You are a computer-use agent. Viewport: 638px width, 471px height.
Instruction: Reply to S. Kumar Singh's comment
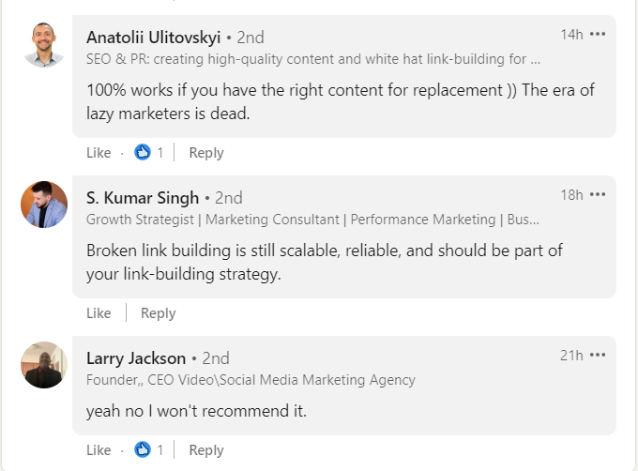click(159, 313)
